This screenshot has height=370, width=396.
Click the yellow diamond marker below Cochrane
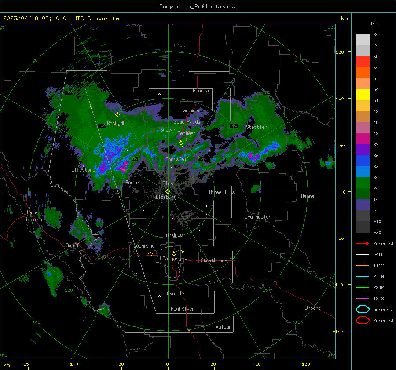(150, 254)
